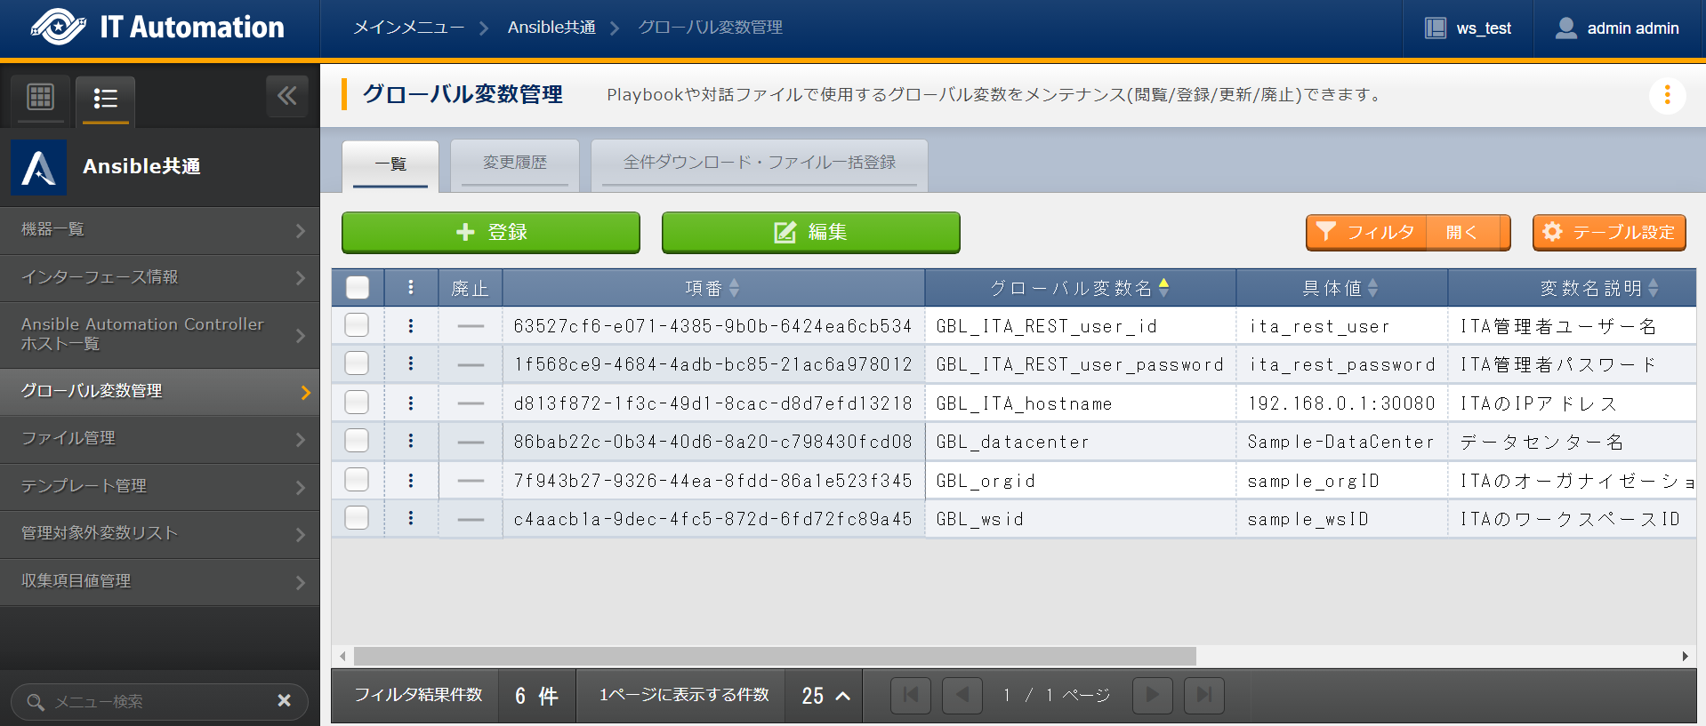The image size is (1706, 726).
Task: Check the GBL_ITA_hostname row checkbox
Action: [357, 403]
